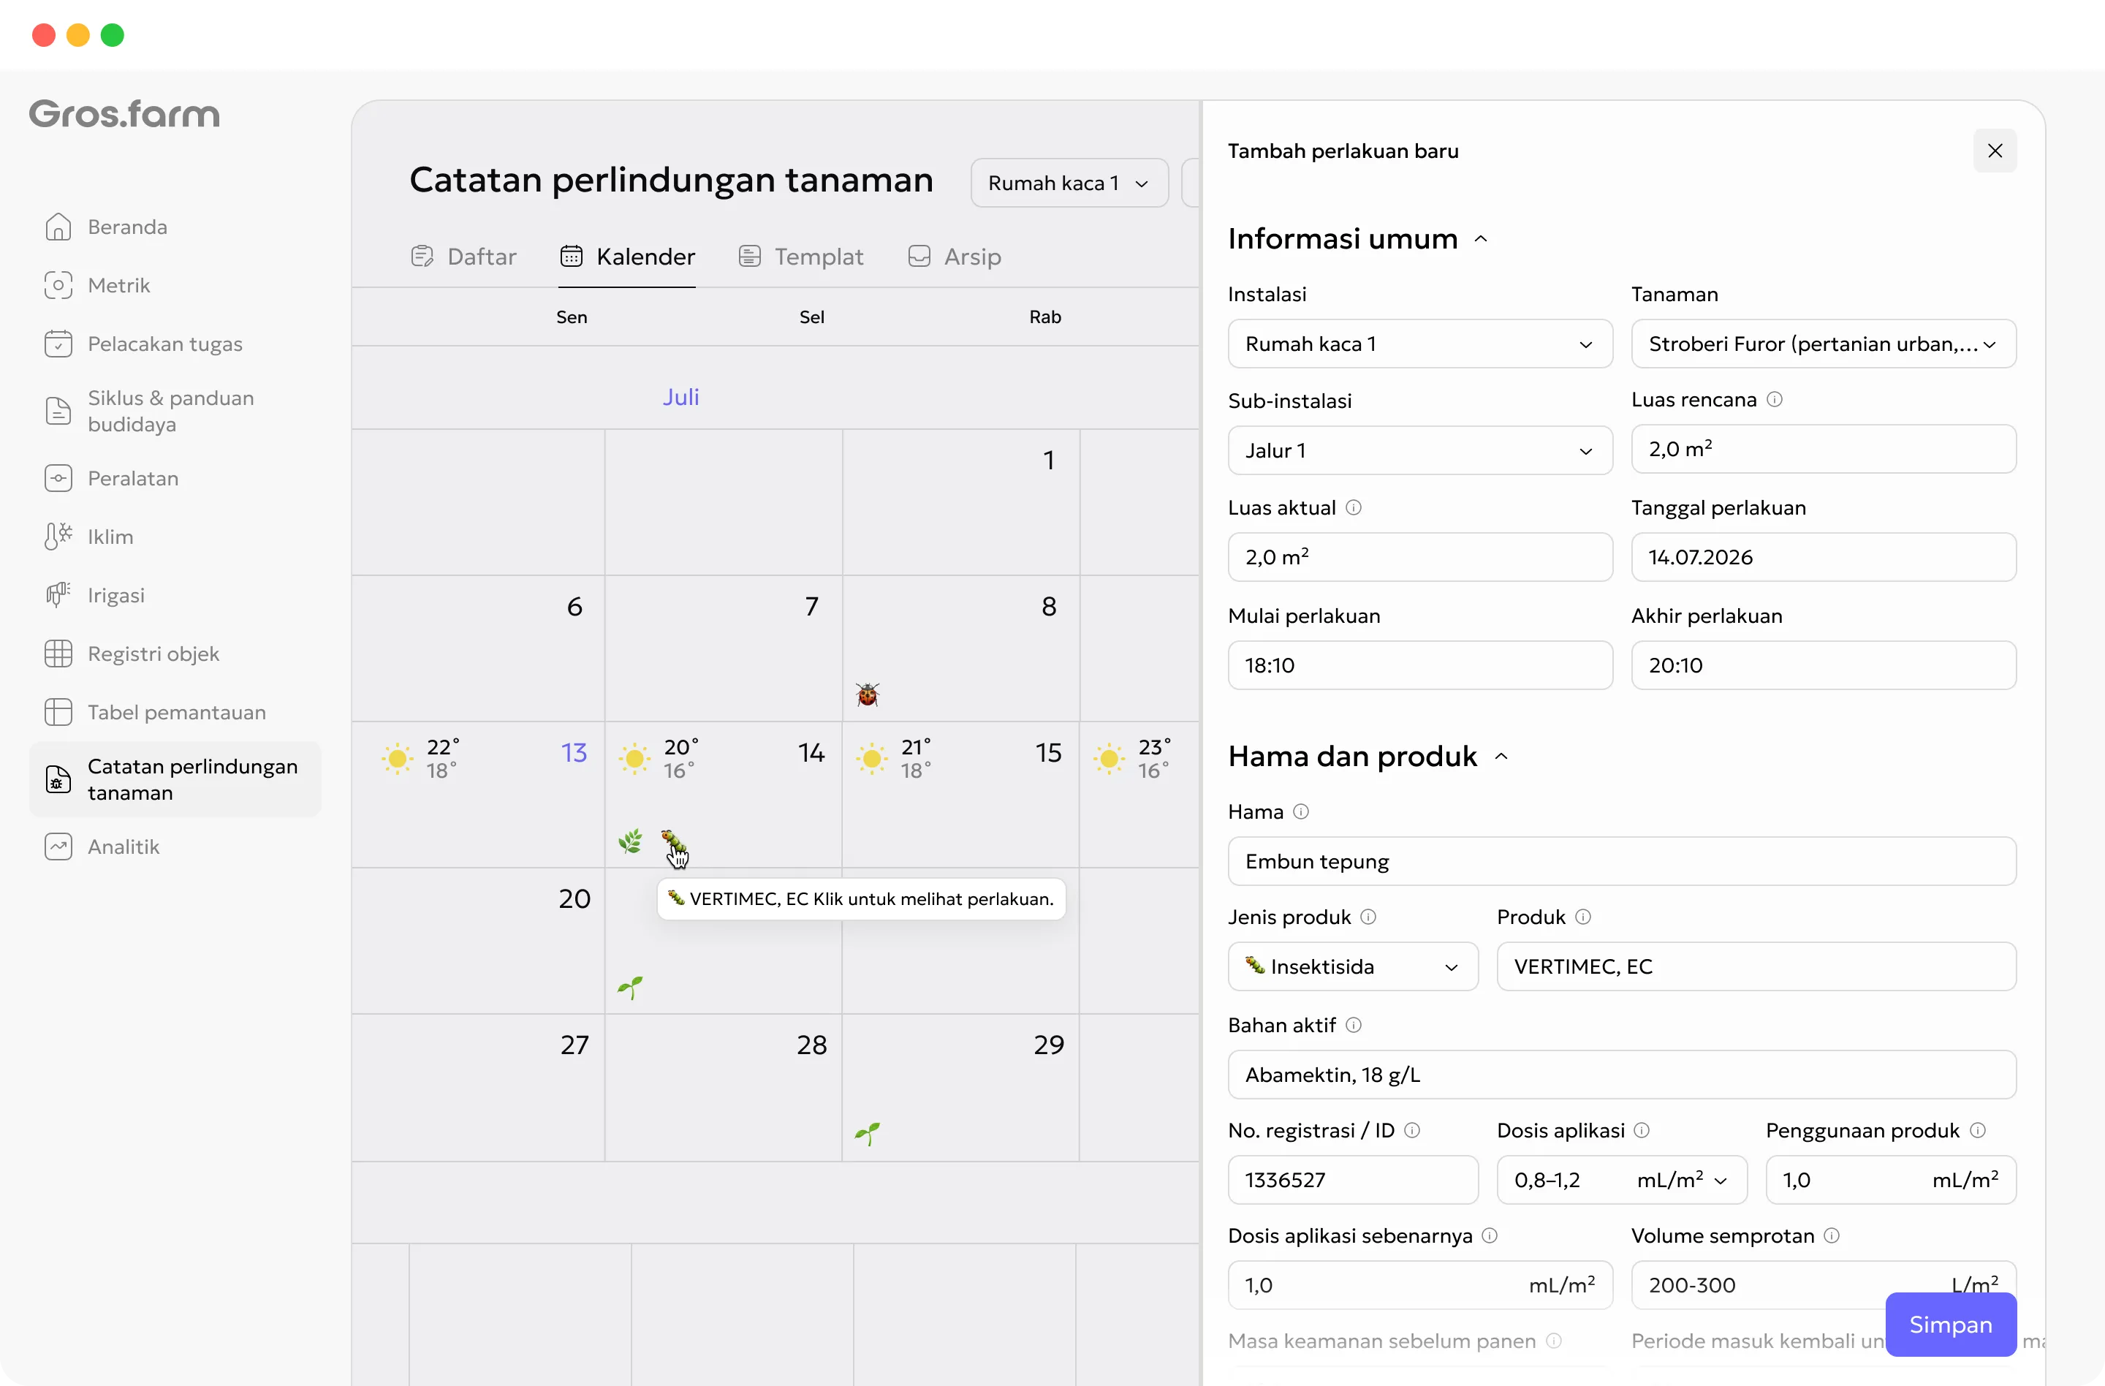Click info icon beside Dosis aplikasi sebenarnya
The height and width of the screenshot is (1386, 2105).
pos(1490,1235)
